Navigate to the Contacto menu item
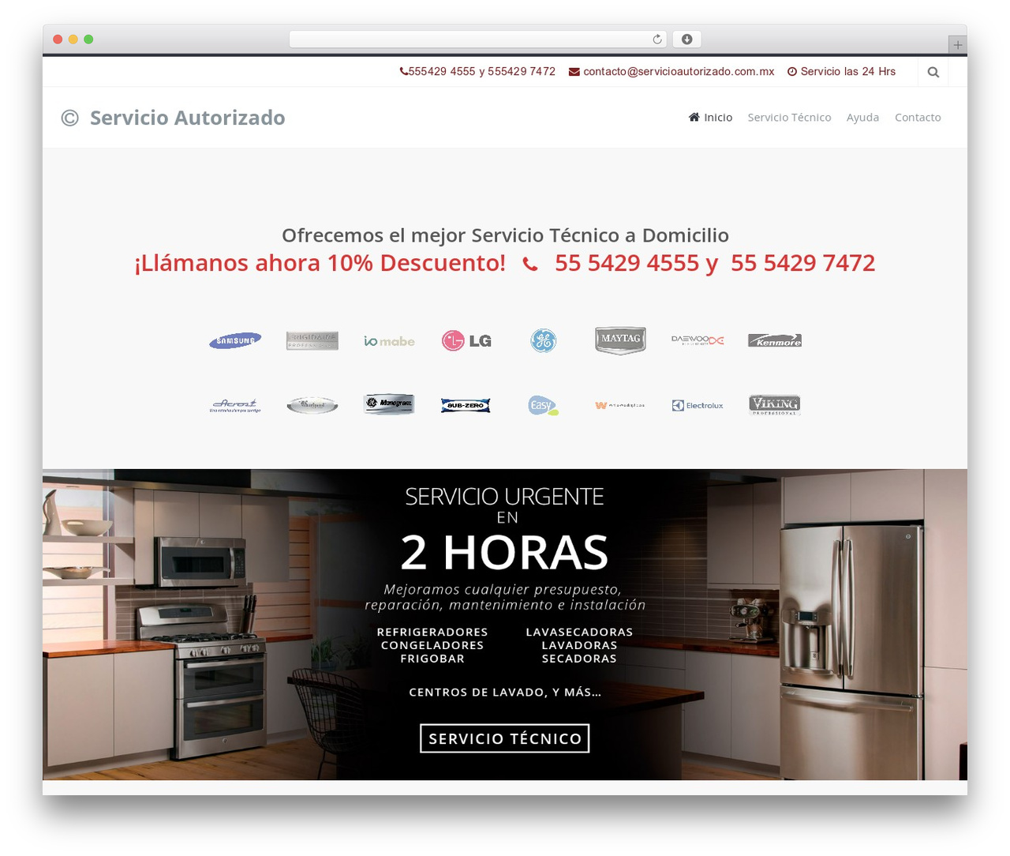This screenshot has height=856, width=1010. (x=918, y=117)
